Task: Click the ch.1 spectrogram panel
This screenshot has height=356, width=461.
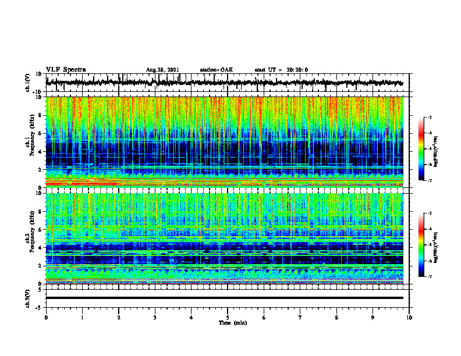Action: pyautogui.click(x=224, y=142)
